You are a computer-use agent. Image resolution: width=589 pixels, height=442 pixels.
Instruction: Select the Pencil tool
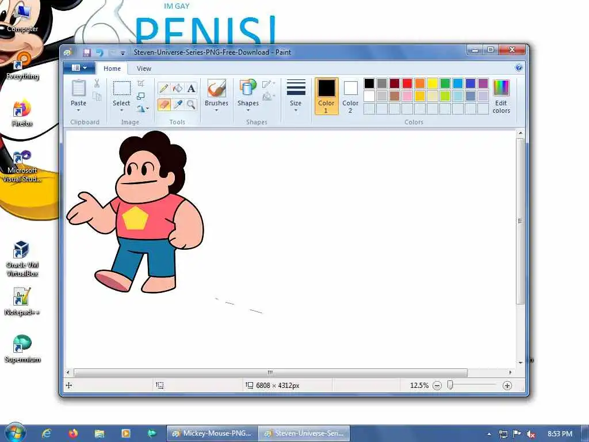[x=164, y=88]
